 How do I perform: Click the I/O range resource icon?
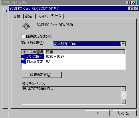click(24, 57)
